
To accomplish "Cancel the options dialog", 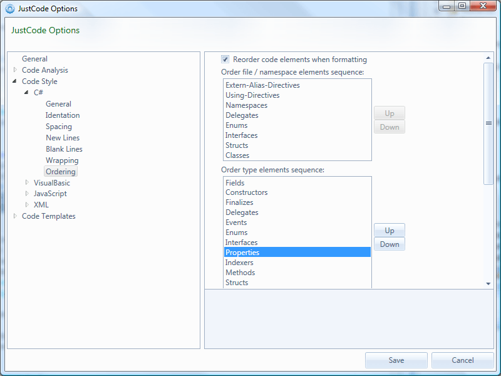I will click(x=463, y=360).
